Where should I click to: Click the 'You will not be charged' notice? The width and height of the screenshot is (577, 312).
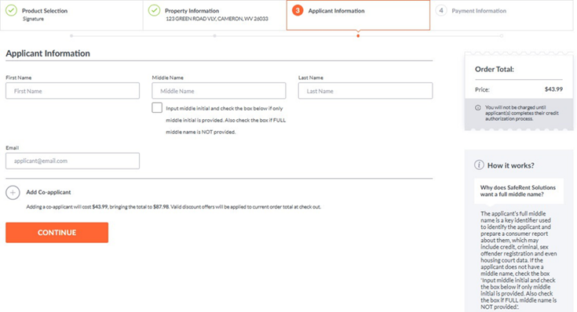pos(522,113)
